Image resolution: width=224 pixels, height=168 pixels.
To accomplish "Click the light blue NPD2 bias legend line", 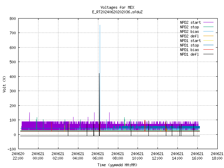I will (208, 31).
